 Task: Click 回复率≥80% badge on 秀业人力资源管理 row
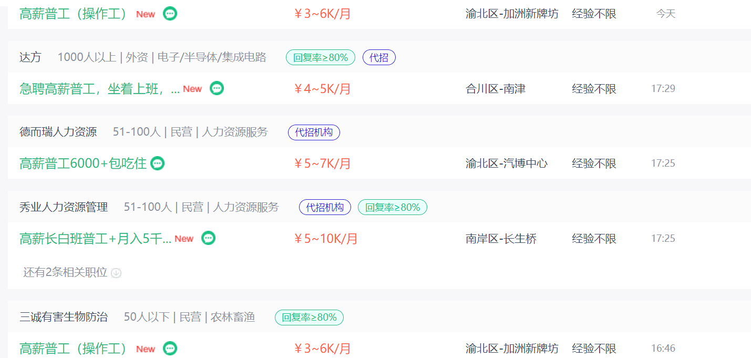(x=393, y=207)
